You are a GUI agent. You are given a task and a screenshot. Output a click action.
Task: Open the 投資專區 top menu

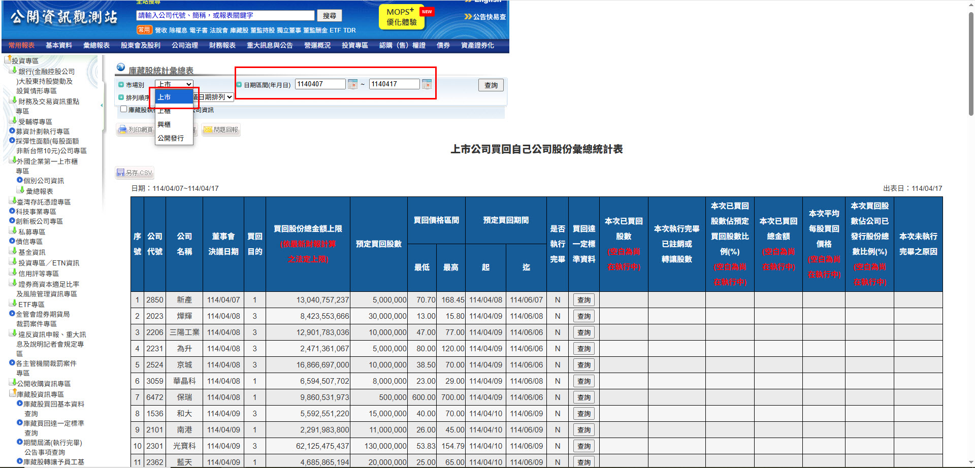[355, 46]
